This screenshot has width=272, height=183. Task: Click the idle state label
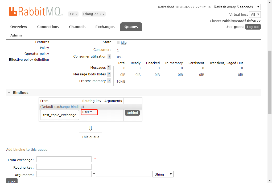123,43
